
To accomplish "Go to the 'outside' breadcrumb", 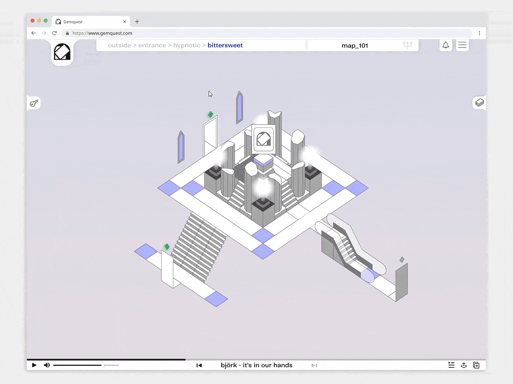I will (x=120, y=45).
